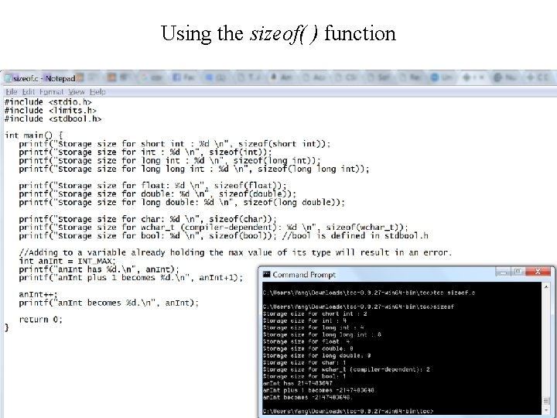This screenshot has width=557, height=418.
Task: Click the 'Storage size for long long int : 8' output
Action: (322, 334)
